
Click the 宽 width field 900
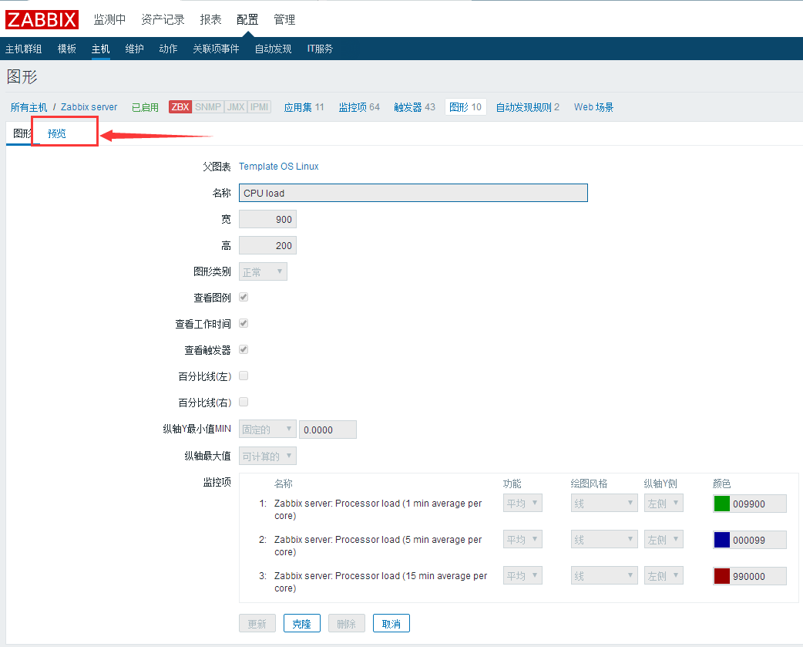coord(268,219)
